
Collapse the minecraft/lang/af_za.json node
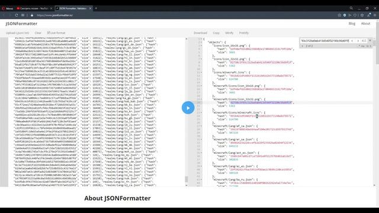[201, 126]
